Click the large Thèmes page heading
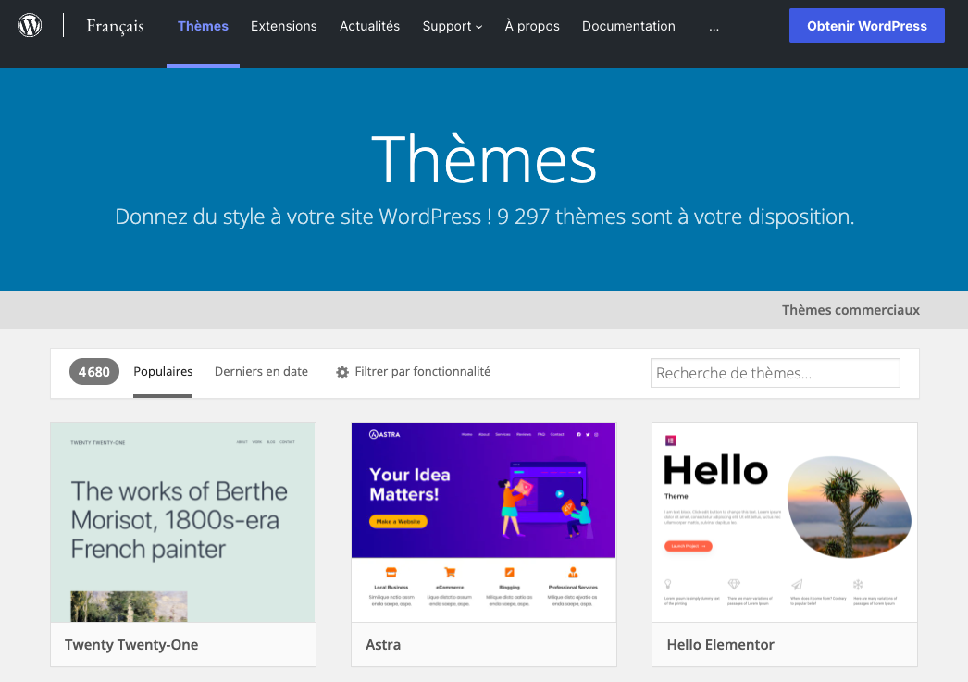This screenshot has height=682, width=968. pos(484,159)
